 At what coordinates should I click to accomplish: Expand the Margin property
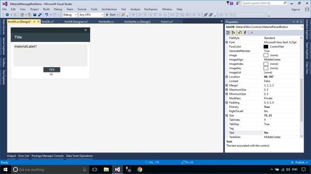click(227, 86)
